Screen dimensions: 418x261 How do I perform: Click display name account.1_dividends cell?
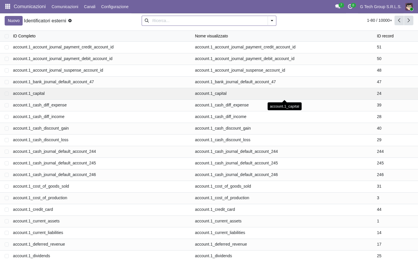tap(213, 256)
